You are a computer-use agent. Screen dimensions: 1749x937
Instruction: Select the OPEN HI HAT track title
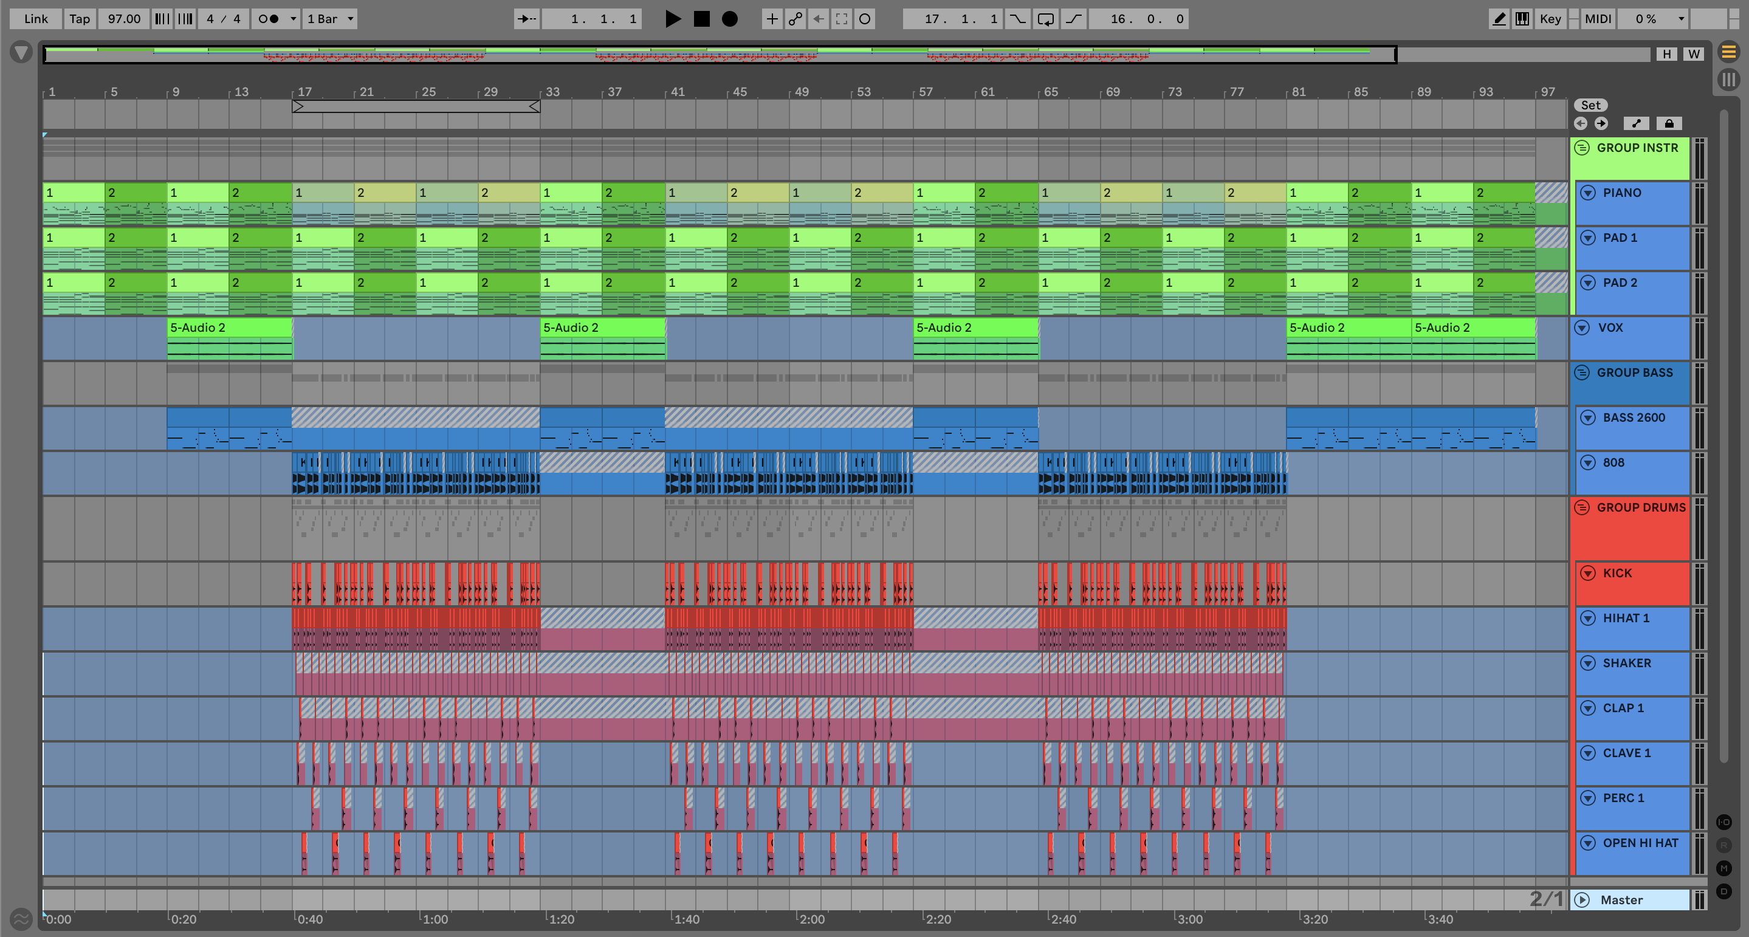coord(1640,843)
